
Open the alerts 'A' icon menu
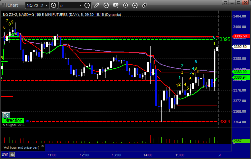(x=135, y=5)
